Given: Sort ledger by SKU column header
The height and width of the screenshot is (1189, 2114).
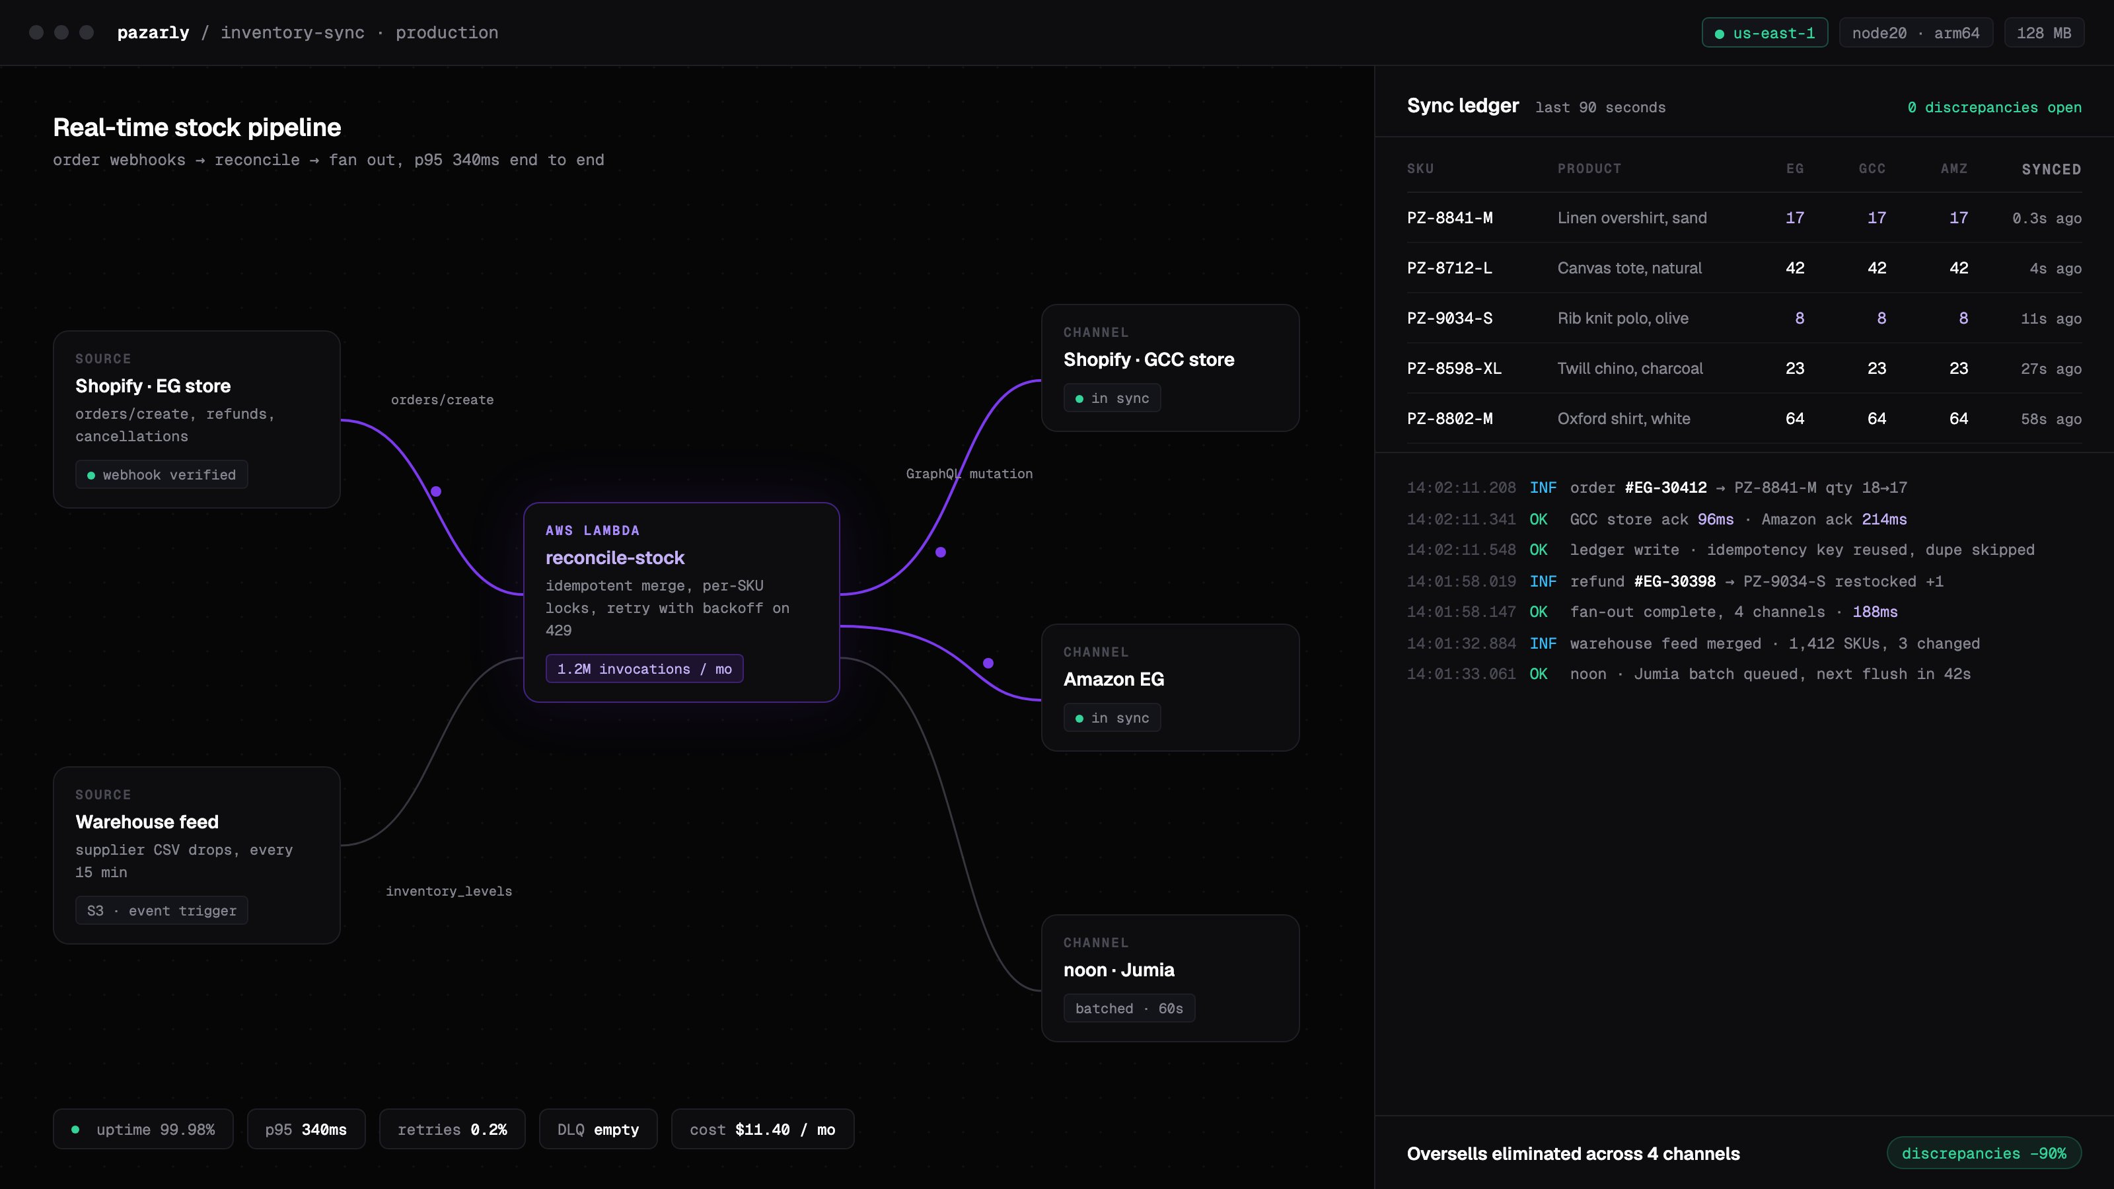Looking at the screenshot, I should (1420, 168).
